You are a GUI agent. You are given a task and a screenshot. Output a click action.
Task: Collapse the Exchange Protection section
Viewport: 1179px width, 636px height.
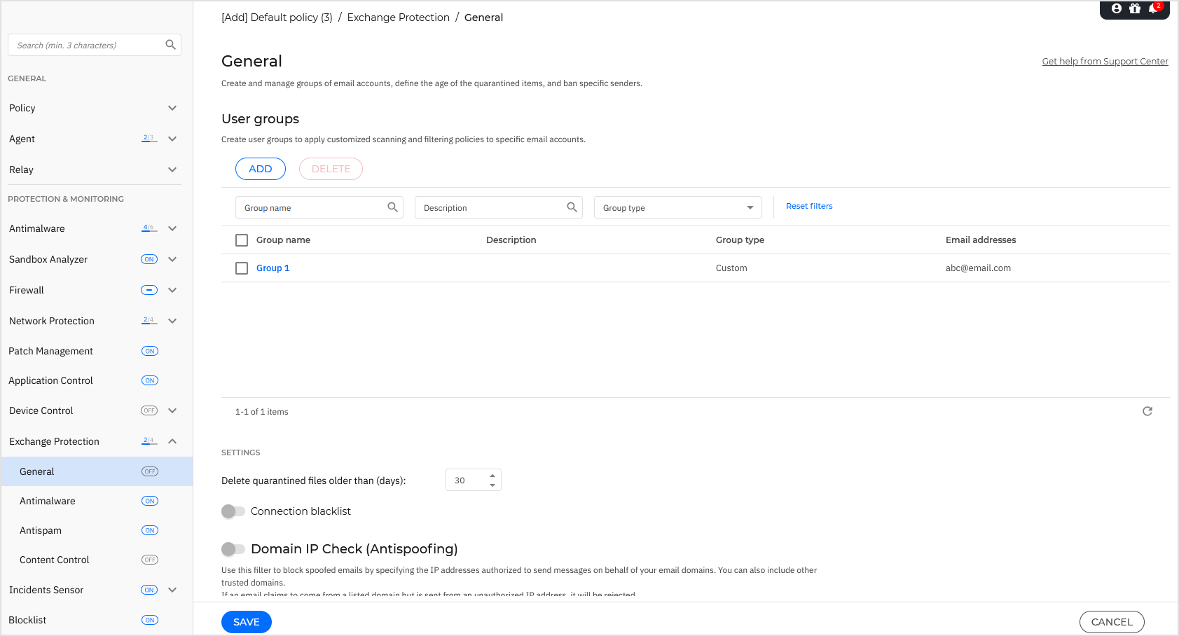[172, 441]
